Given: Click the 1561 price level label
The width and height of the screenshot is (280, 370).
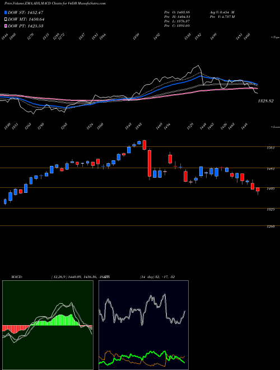Looking at the screenshot, I should [270, 148].
